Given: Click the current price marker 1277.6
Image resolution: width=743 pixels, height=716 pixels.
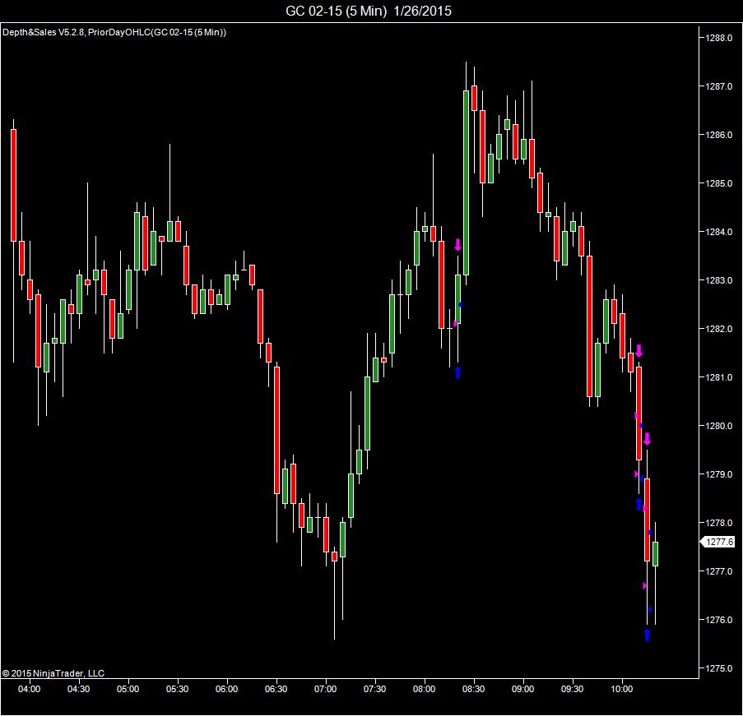Looking at the screenshot, I should [x=717, y=542].
